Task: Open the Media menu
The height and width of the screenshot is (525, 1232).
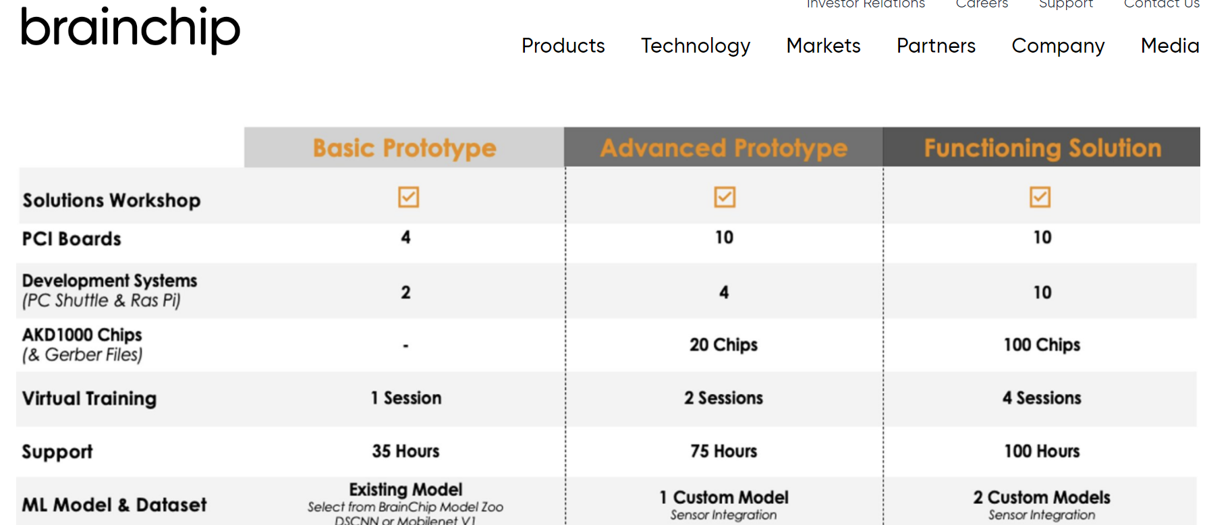Action: click(1169, 46)
